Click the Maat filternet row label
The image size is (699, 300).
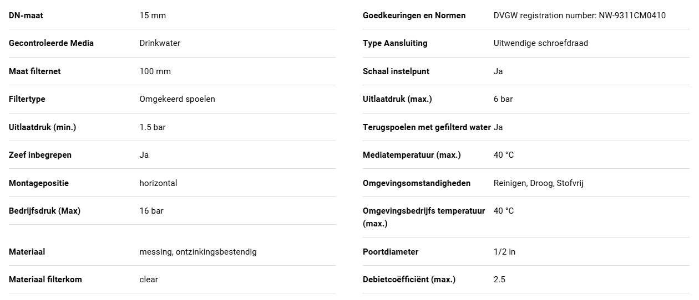[35, 71]
